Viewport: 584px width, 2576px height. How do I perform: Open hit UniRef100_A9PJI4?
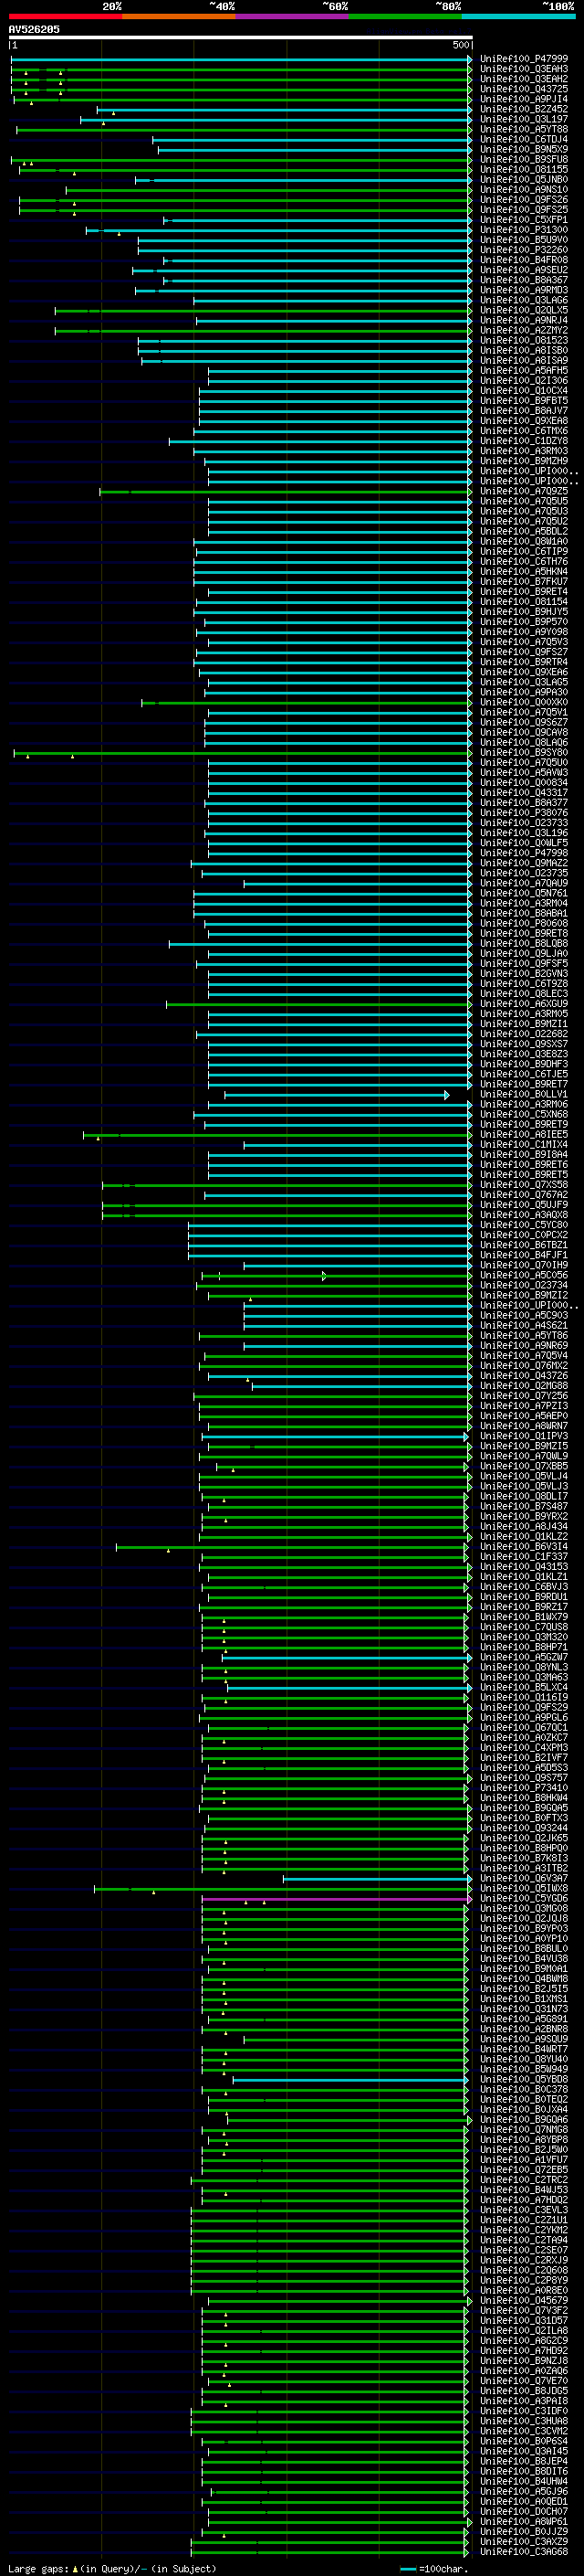pyautogui.click(x=523, y=99)
